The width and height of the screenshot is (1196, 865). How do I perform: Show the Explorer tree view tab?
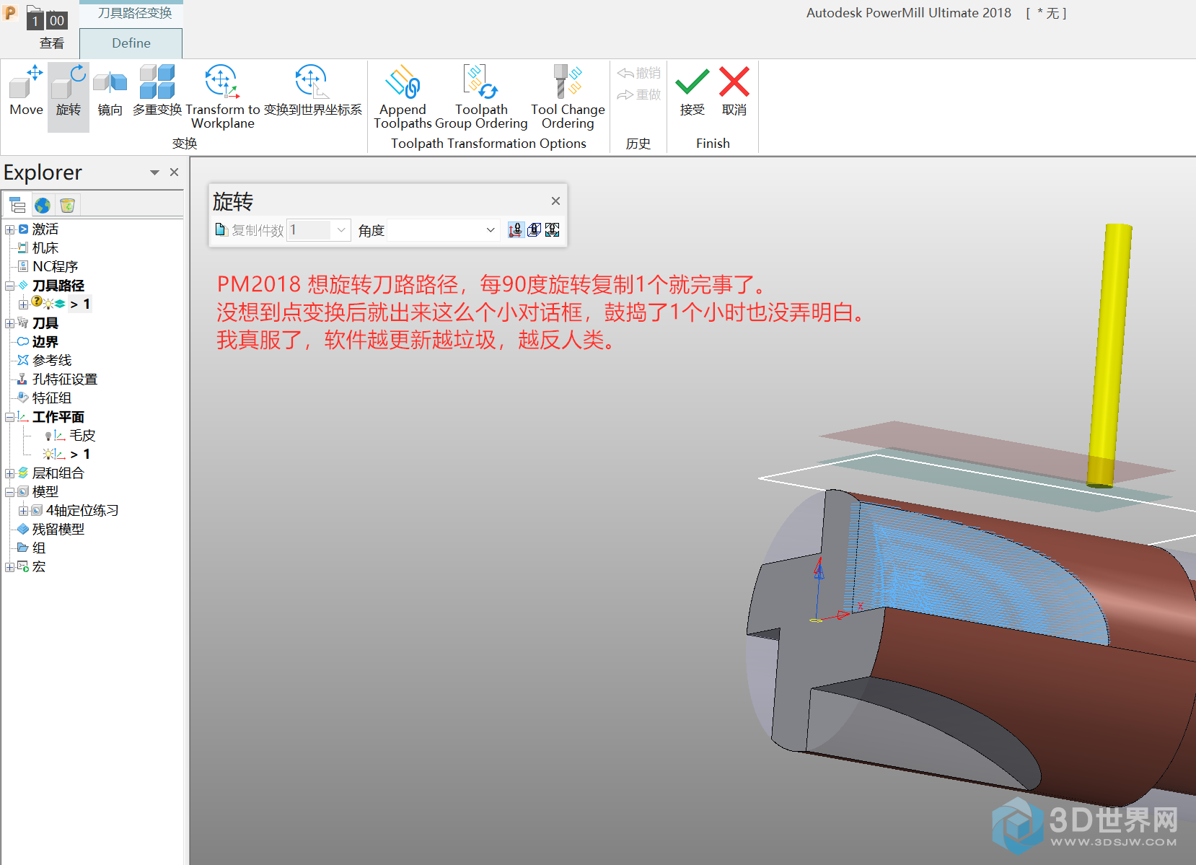(17, 206)
